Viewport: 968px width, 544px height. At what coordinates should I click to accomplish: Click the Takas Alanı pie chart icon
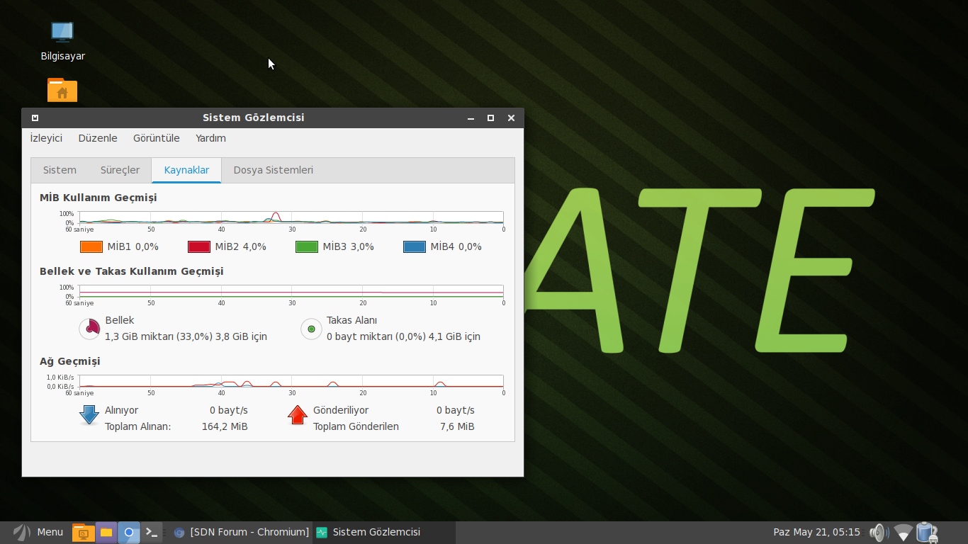[311, 329]
